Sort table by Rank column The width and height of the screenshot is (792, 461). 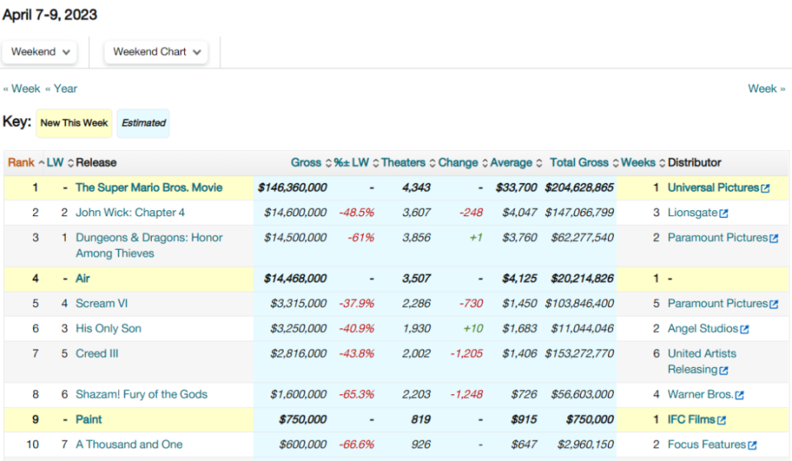coord(21,162)
